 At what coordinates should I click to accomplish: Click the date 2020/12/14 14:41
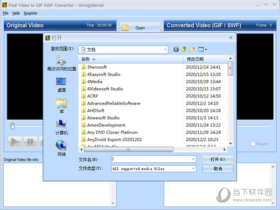pos(203,67)
